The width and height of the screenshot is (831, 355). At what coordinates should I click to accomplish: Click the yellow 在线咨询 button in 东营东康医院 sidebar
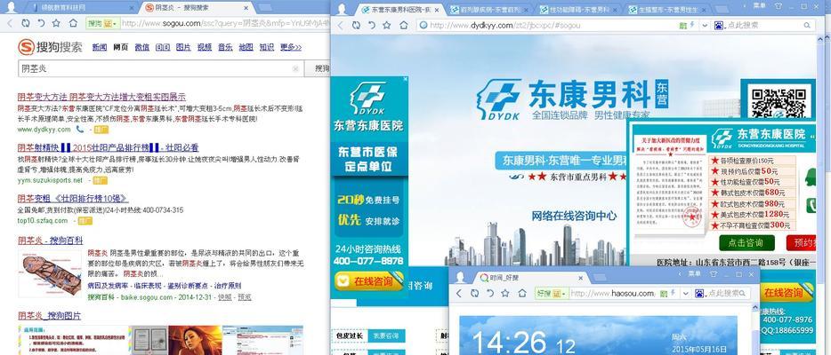[x=369, y=281]
